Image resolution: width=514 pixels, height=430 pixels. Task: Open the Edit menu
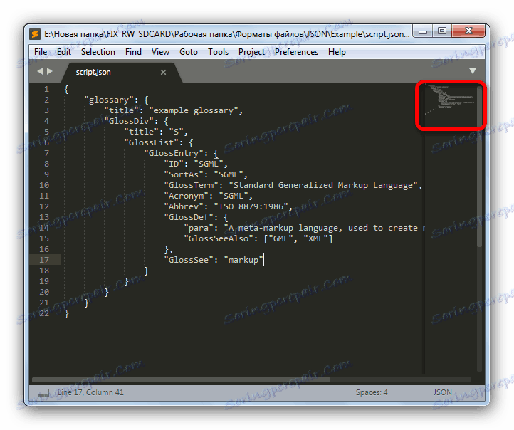(x=64, y=52)
